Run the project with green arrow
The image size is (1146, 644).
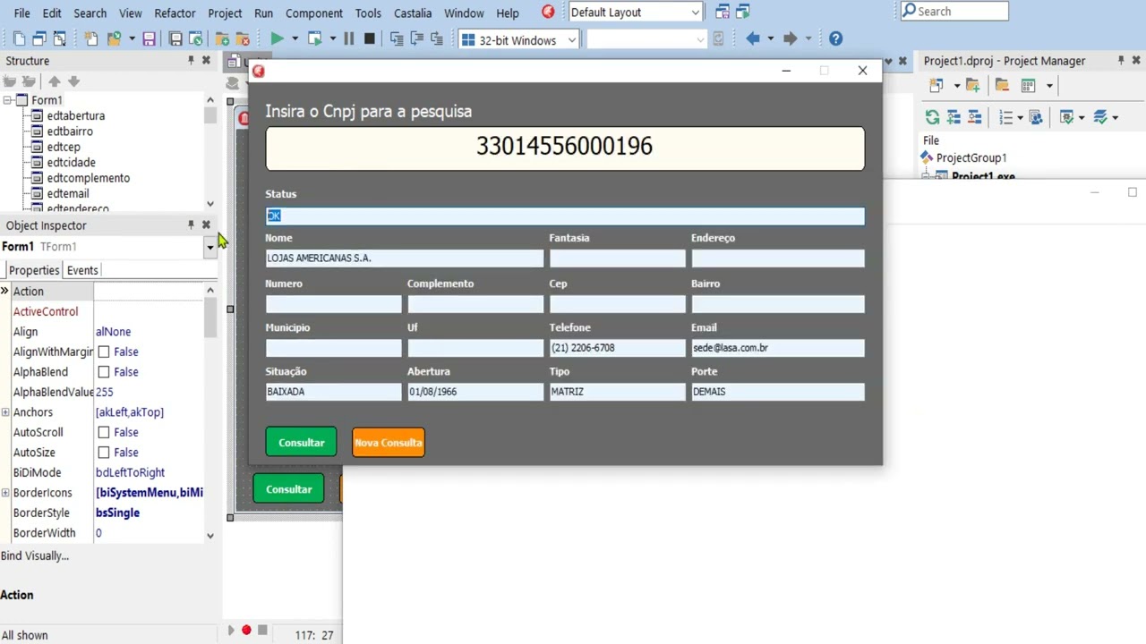coord(277,39)
